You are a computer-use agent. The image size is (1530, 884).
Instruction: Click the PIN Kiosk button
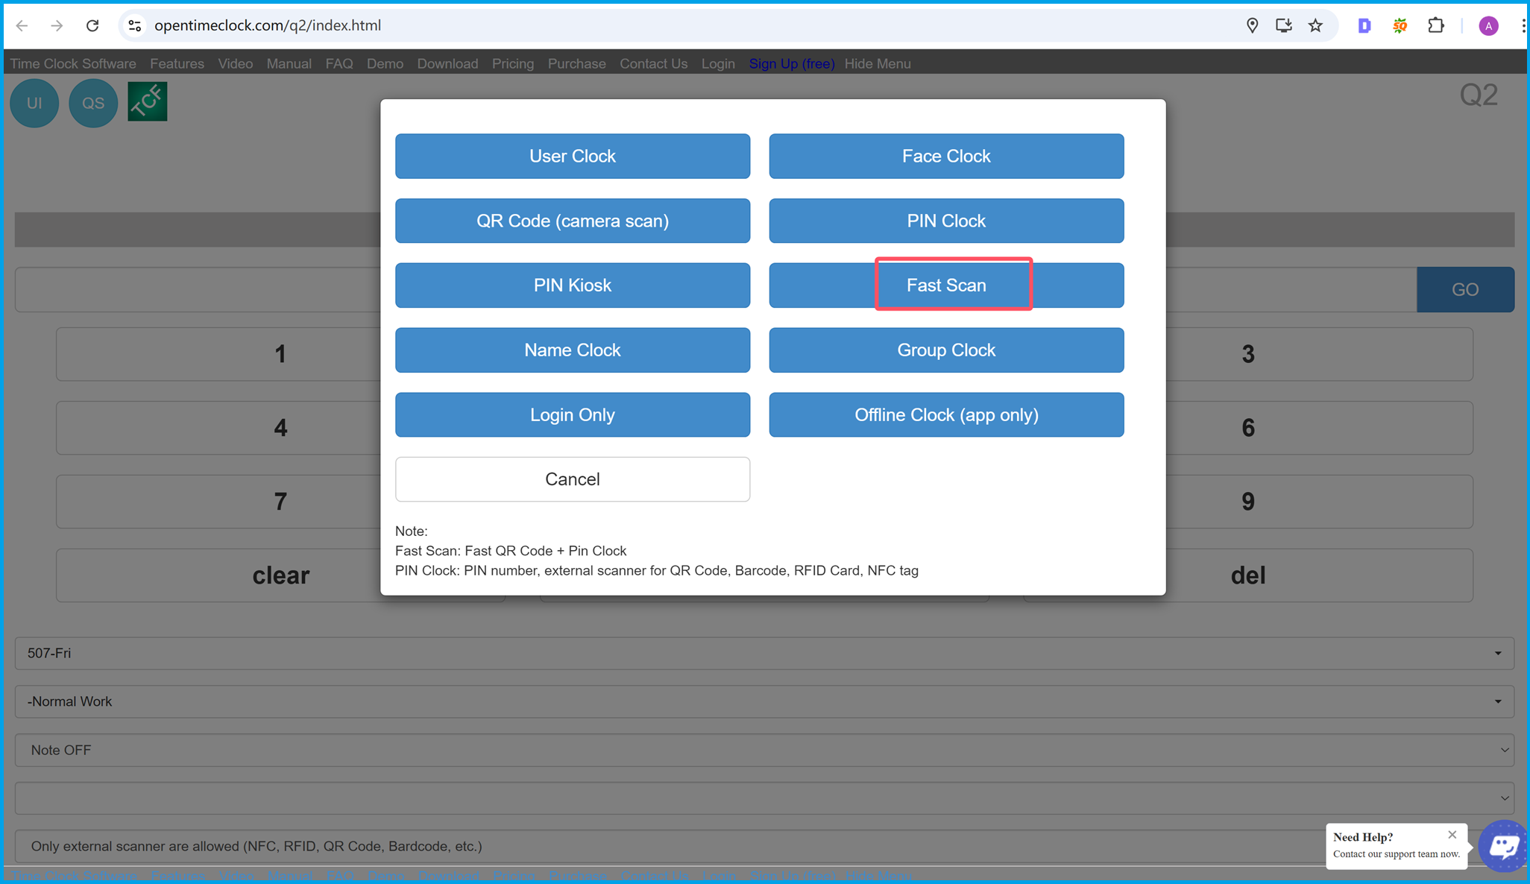tap(571, 285)
